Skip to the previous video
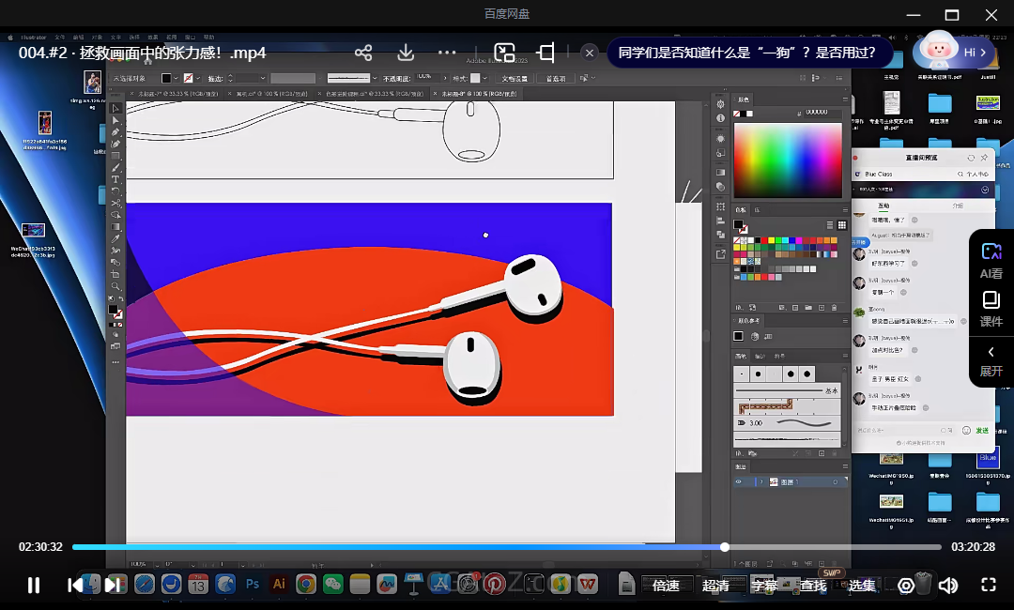This screenshot has height=610, width=1014. point(76,586)
